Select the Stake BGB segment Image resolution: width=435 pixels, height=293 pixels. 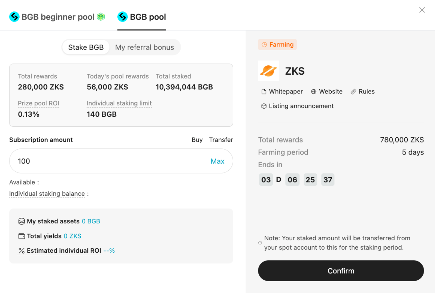pyautogui.click(x=86, y=47)
